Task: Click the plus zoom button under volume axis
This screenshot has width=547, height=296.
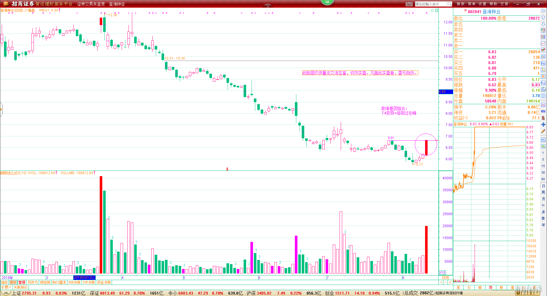Action: (x=441, y=282)
